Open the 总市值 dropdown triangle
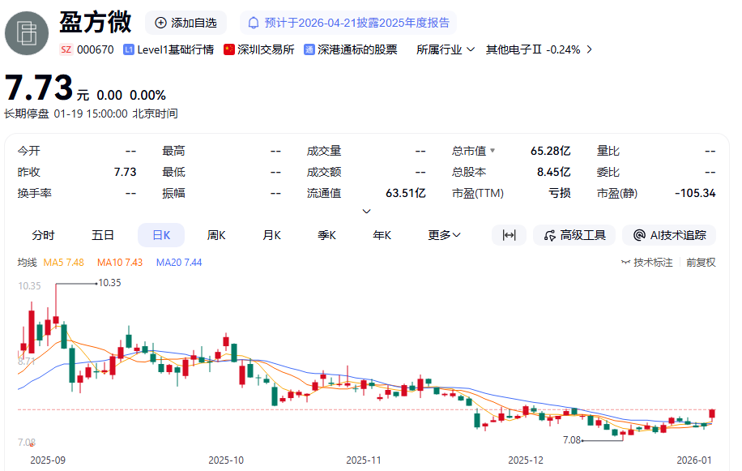Viewport: 742px width, 471px height. pos(493,151)
